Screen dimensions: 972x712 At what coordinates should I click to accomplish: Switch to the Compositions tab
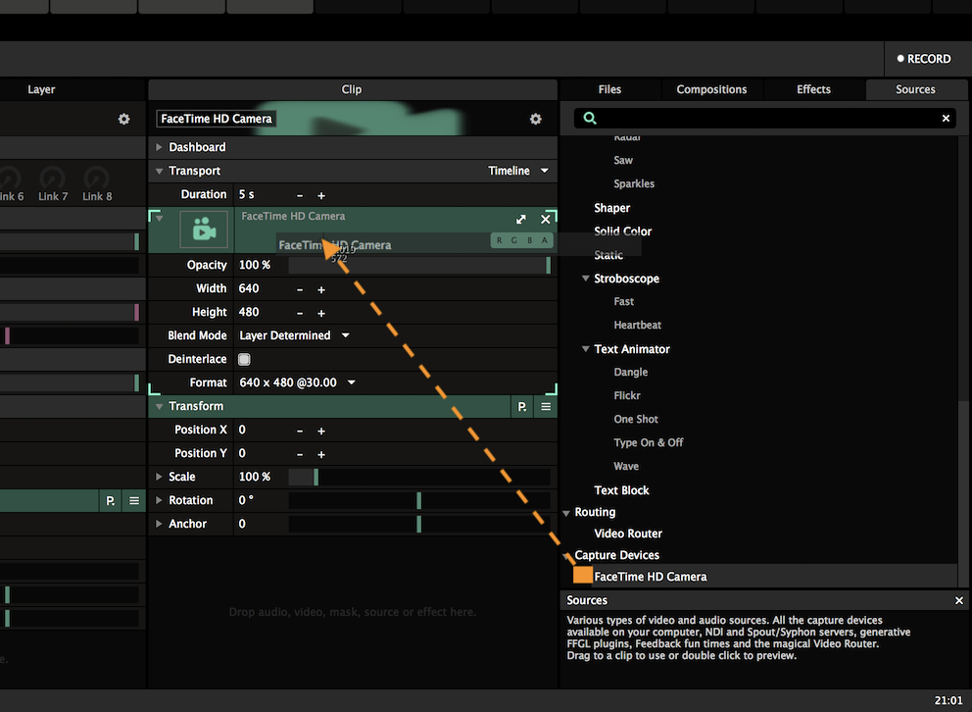[711, 89]
